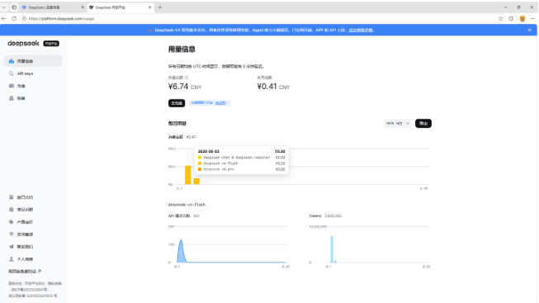This screenshot has width=539, height=303.
Task: Click the underlined link in the blue notice pill
Action: click(x=220, y=103)
